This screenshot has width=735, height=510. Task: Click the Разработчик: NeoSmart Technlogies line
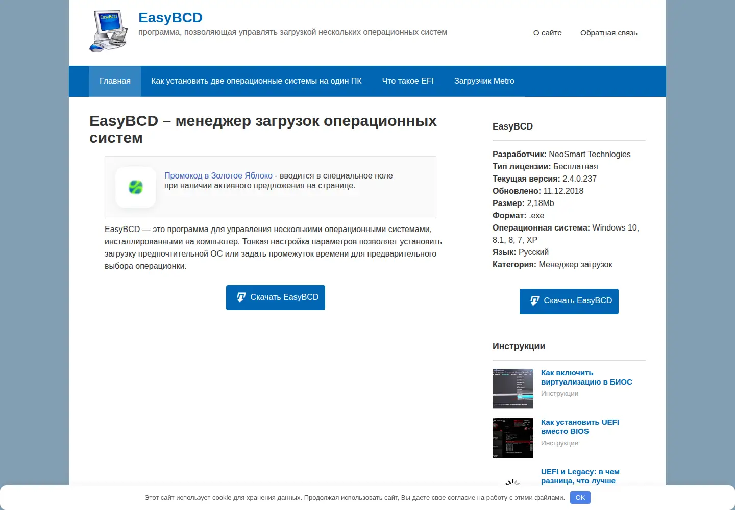pyautogui.click(x=561, y=155)
